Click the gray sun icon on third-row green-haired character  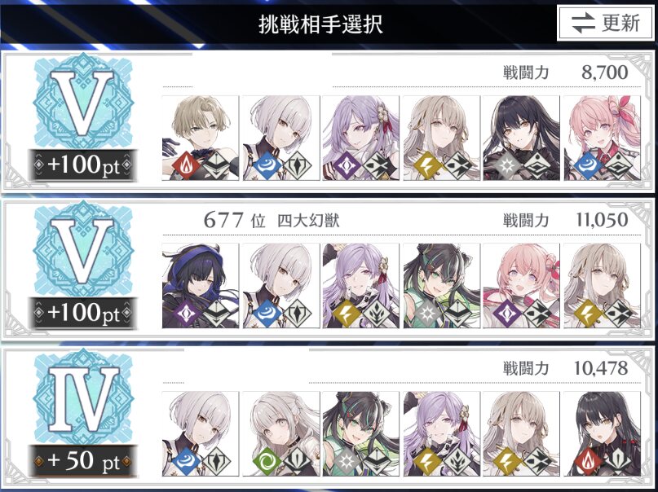coord(347,461)
